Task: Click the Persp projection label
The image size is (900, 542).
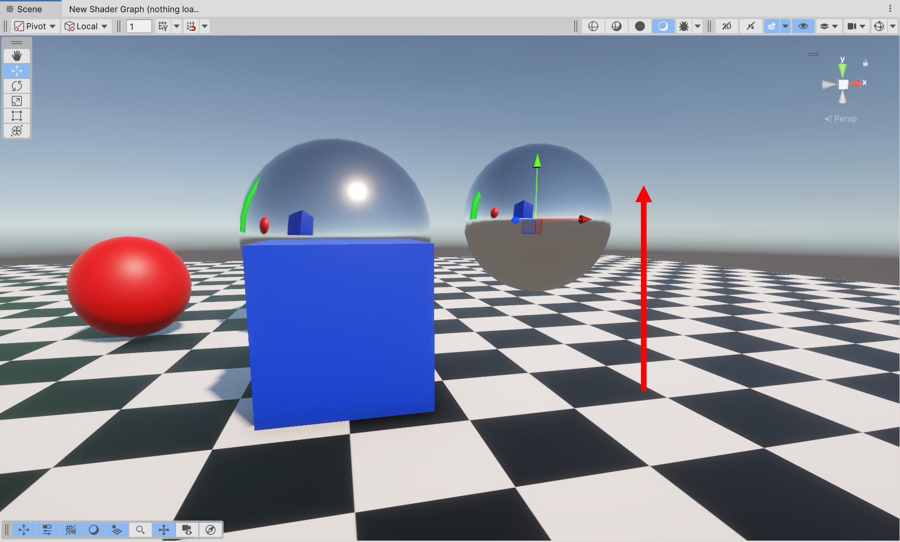Action: coord(845,119)
